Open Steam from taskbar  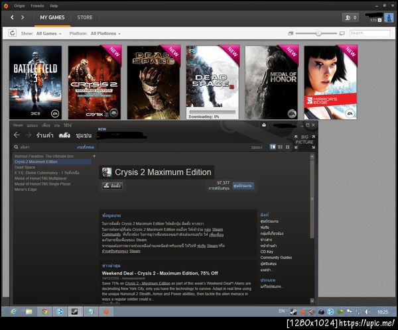(x=74, y=311)
